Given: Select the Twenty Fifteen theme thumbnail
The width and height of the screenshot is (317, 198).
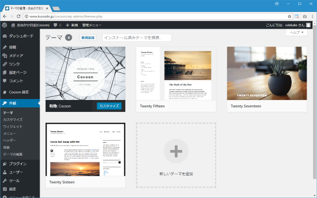Looking at the screenshot, I should click(176, 73).
